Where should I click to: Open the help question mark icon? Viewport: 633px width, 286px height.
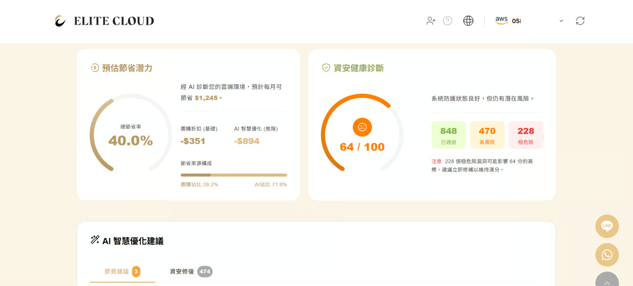tap(447, 21)
